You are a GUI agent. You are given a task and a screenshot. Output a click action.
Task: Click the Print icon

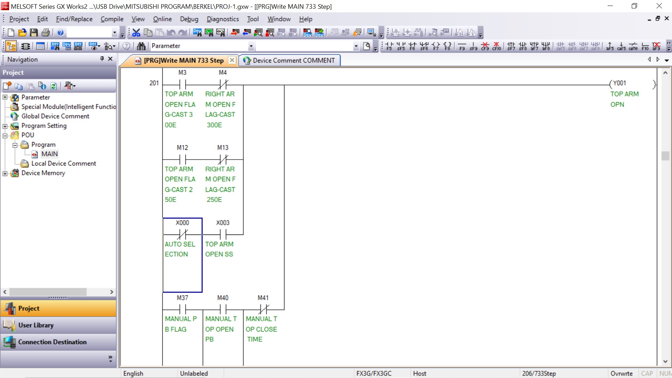pos(45,33)
